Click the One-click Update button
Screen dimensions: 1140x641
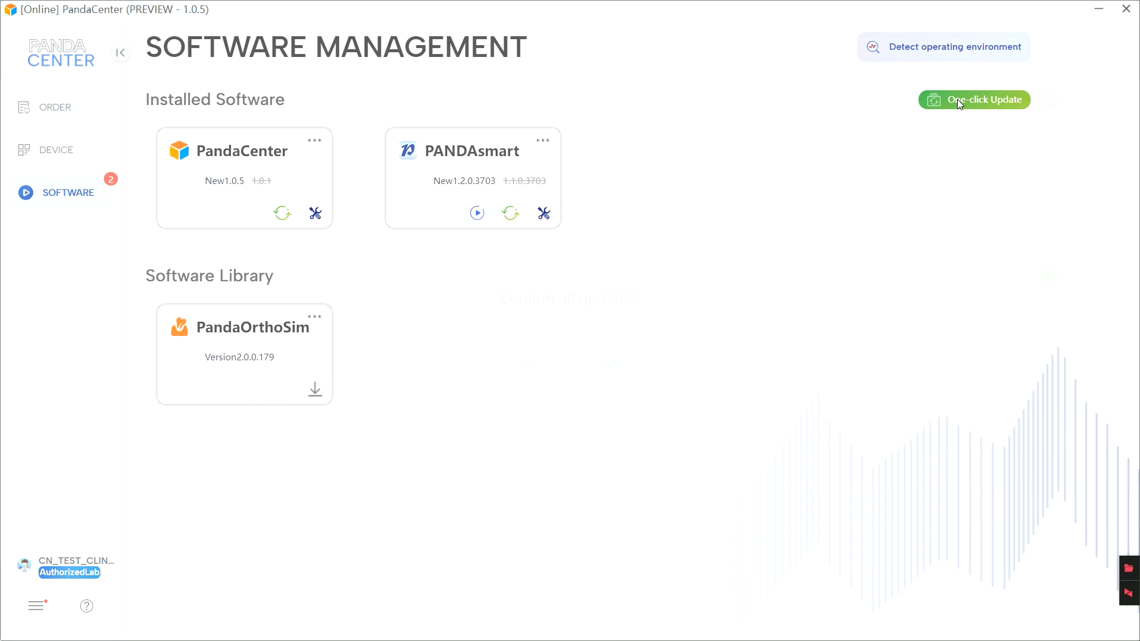974,100
